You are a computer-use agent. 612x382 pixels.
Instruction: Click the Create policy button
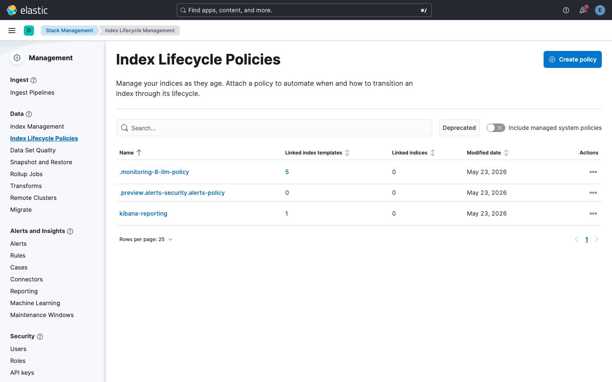[572, 59]
